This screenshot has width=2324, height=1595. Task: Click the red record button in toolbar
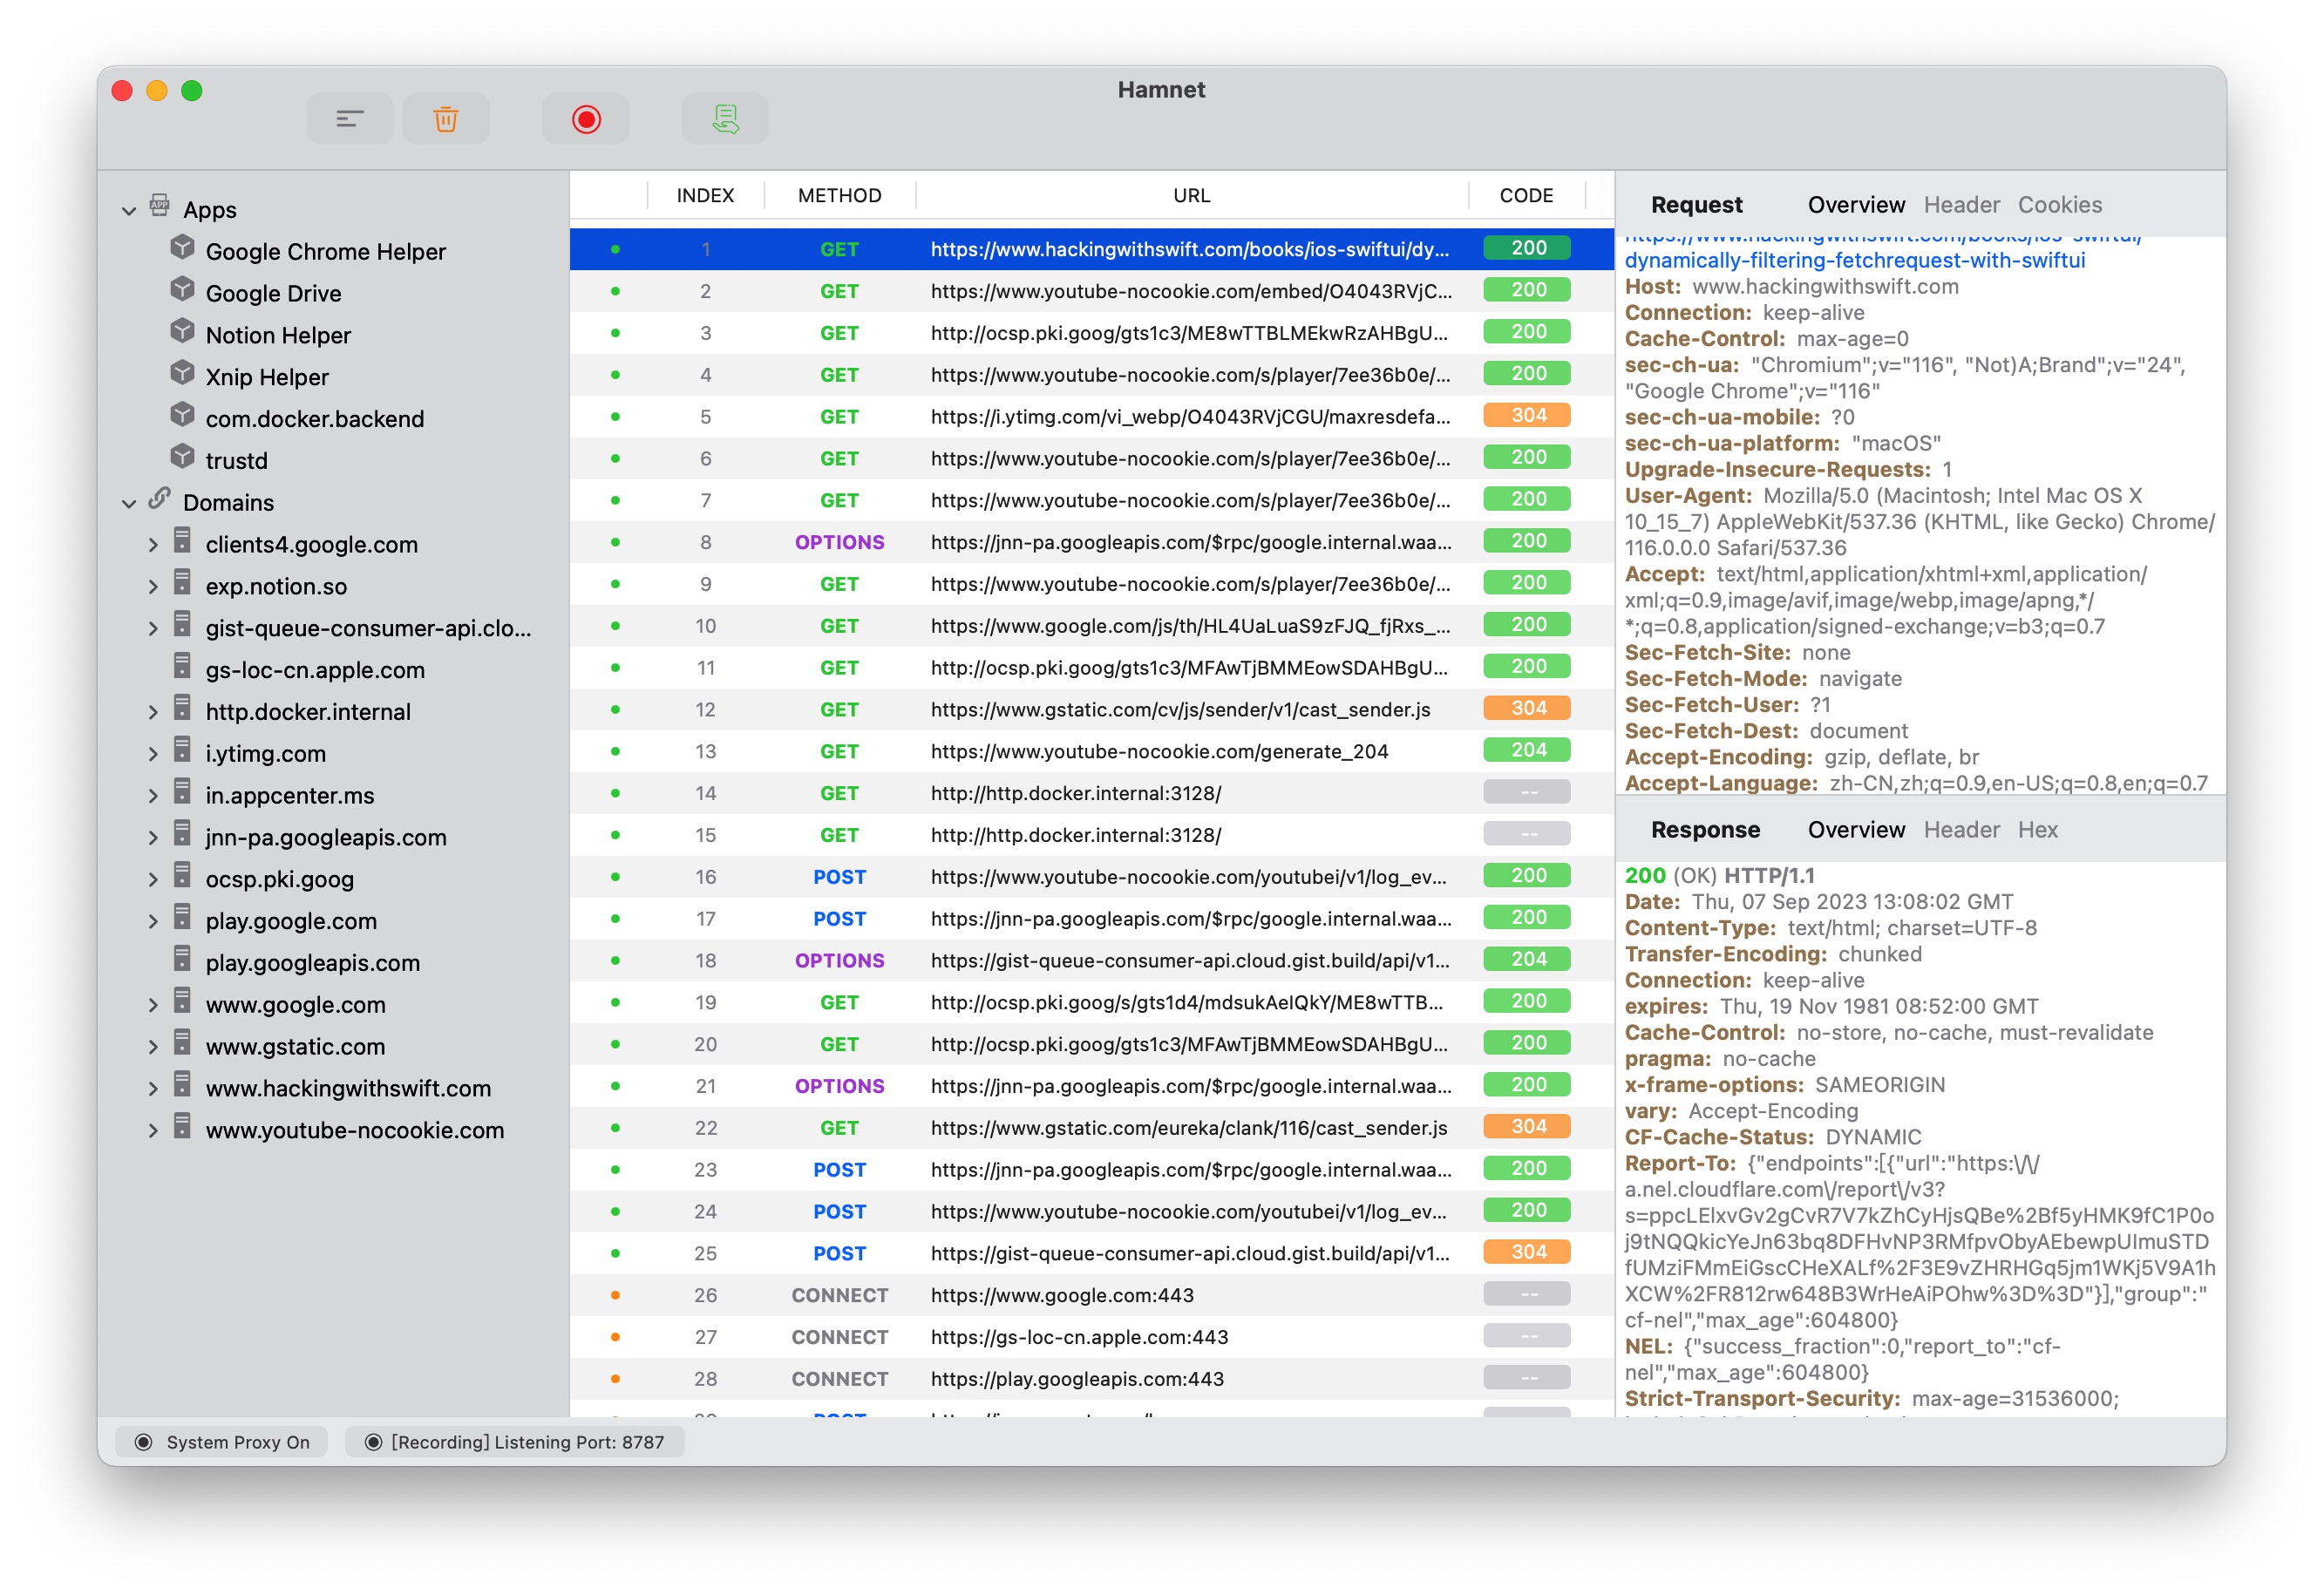click(586, 119)
